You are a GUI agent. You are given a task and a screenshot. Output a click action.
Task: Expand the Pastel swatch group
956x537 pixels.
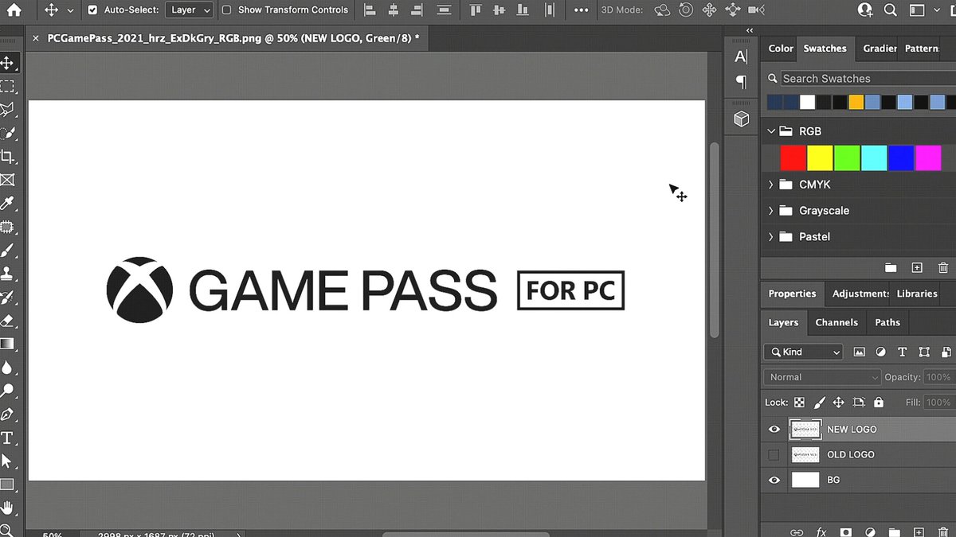tap(771, 237)
